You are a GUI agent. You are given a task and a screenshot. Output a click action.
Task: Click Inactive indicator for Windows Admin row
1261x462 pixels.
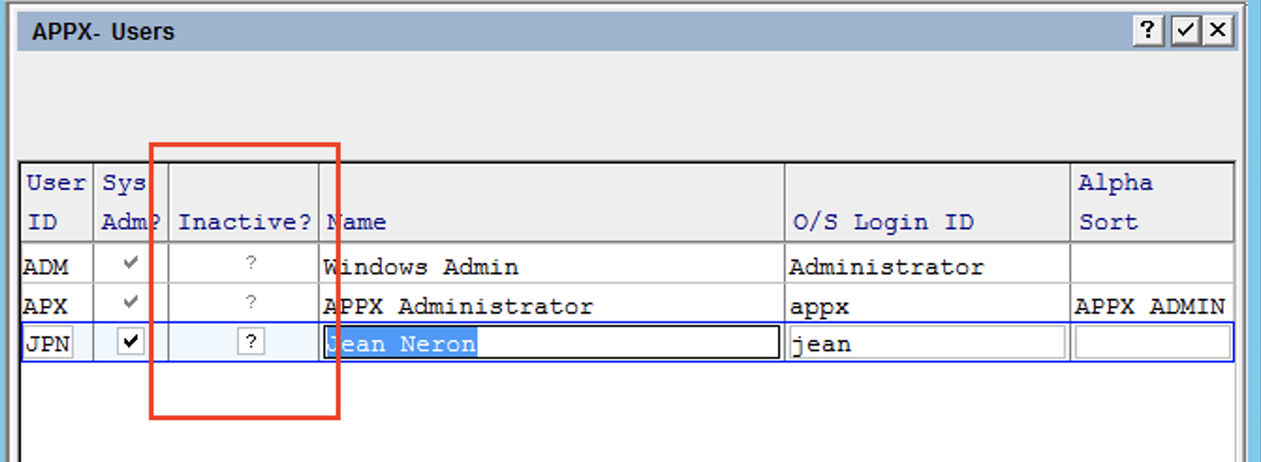250,265
